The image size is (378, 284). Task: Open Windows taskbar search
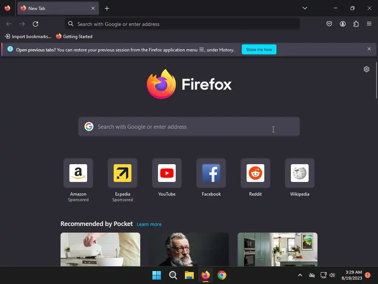click(173, 275)
